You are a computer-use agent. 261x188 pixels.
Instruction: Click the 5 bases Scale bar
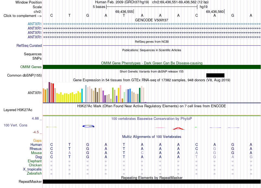coord(152,7)
